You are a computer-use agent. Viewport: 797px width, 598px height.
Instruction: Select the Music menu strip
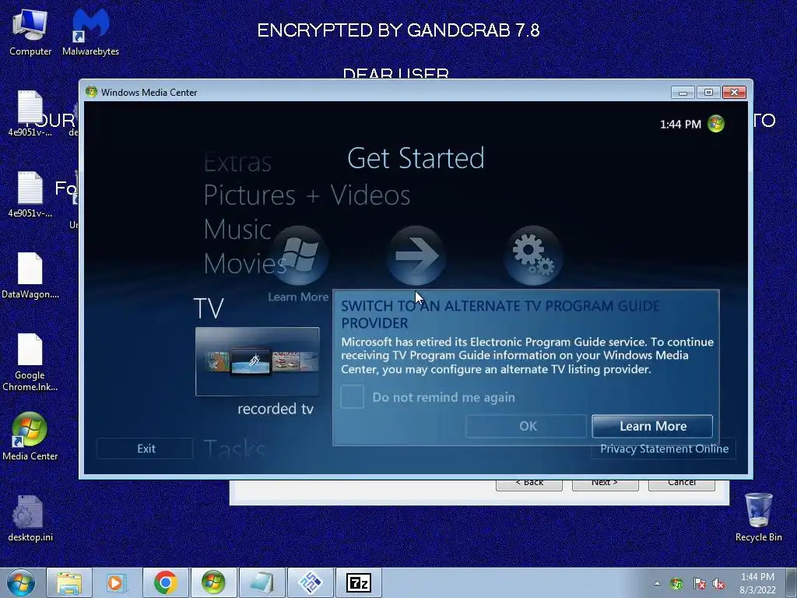[237, 230]
